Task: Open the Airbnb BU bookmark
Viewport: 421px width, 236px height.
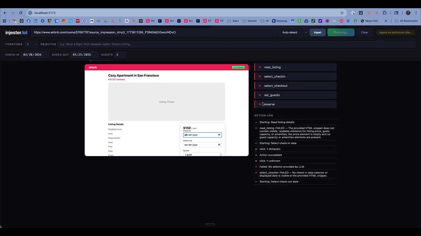Action: pyautogui.click(x=188, y=21)
